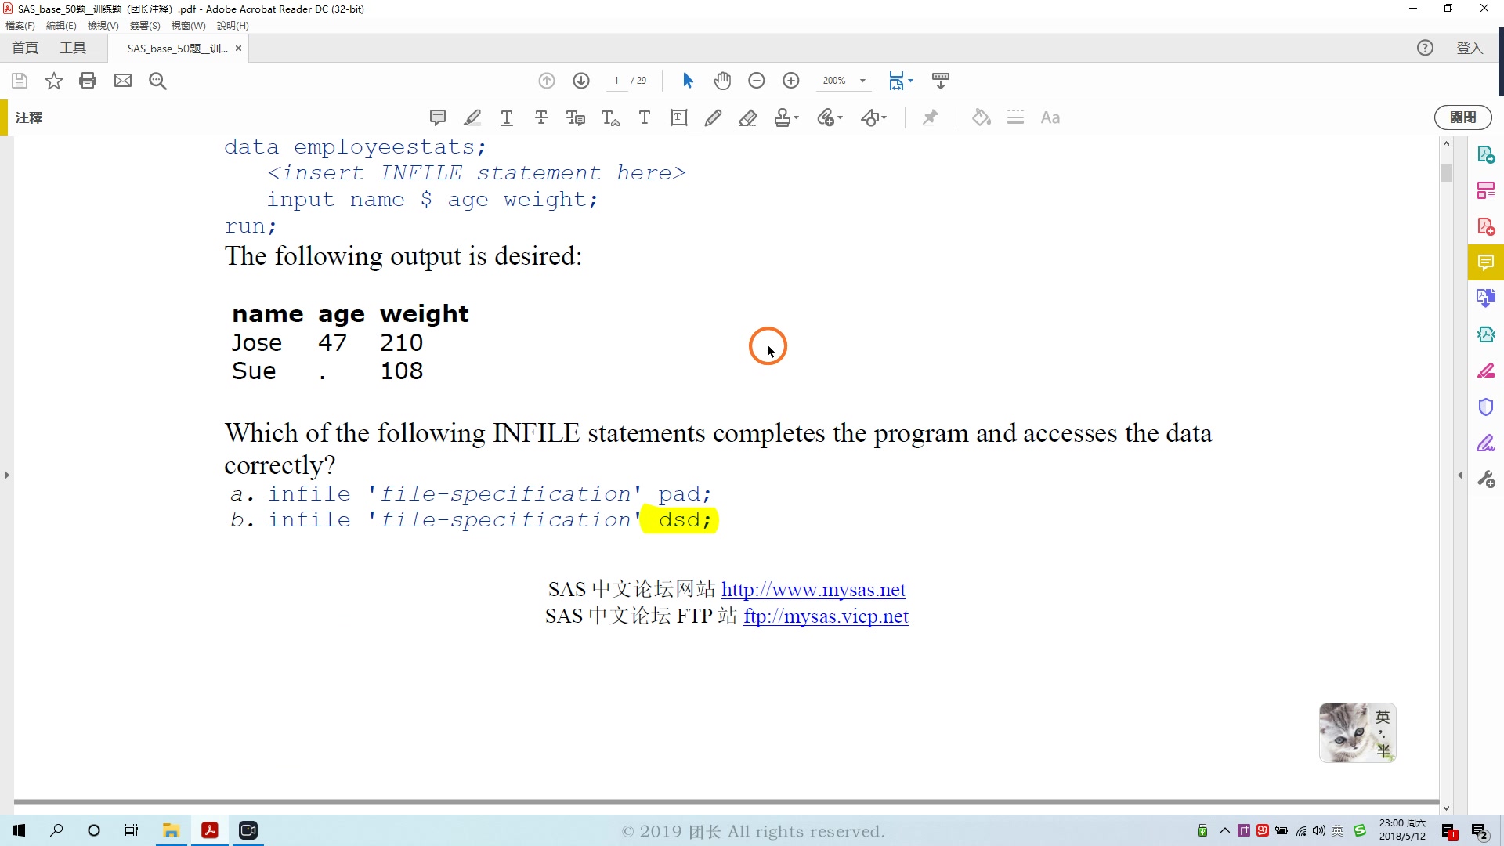Image resolution: width=1504 pixels, height=846 pixels.
Task: Go to previous page arrow
Action: point(547,81)
